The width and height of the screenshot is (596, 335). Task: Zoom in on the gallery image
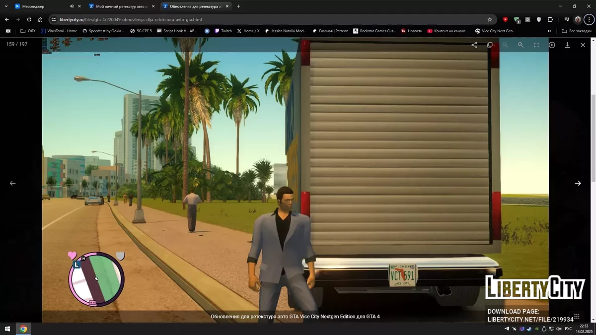[x=521, y=45]
